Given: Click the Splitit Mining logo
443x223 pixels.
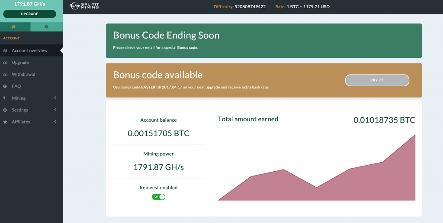Looking at the screenshot, I should click(84, 6).
